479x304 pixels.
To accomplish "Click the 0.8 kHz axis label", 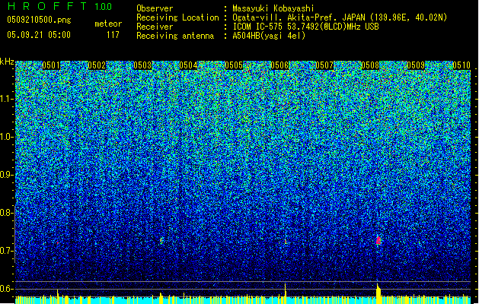I will click(x=7, y=213).
